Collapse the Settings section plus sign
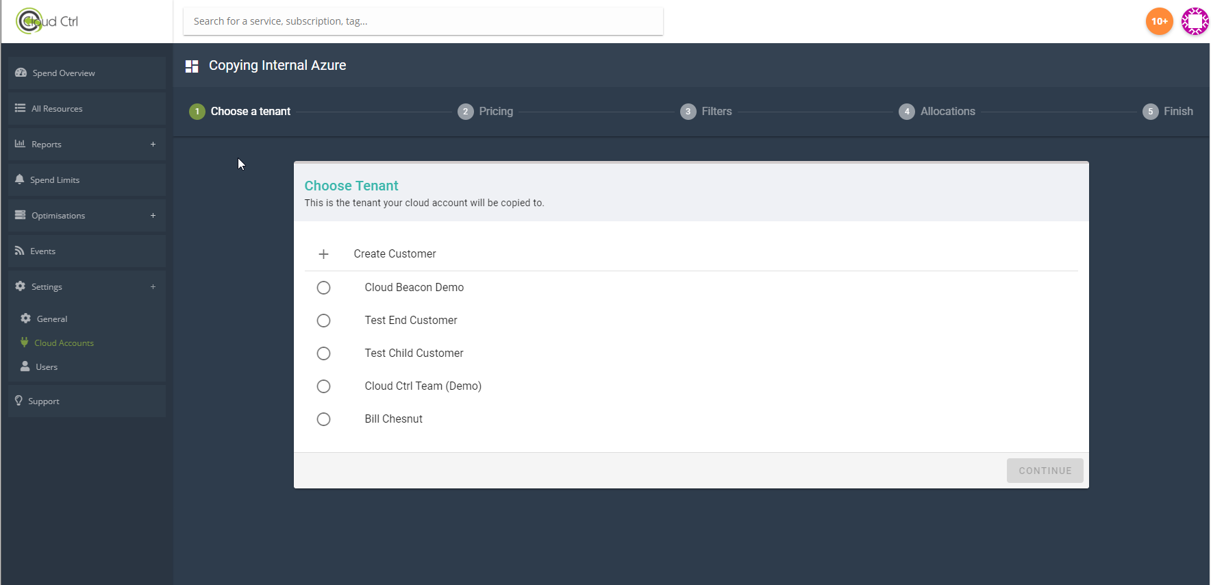The width and height of the screenshot is (1211, 585). click(153, 286)
